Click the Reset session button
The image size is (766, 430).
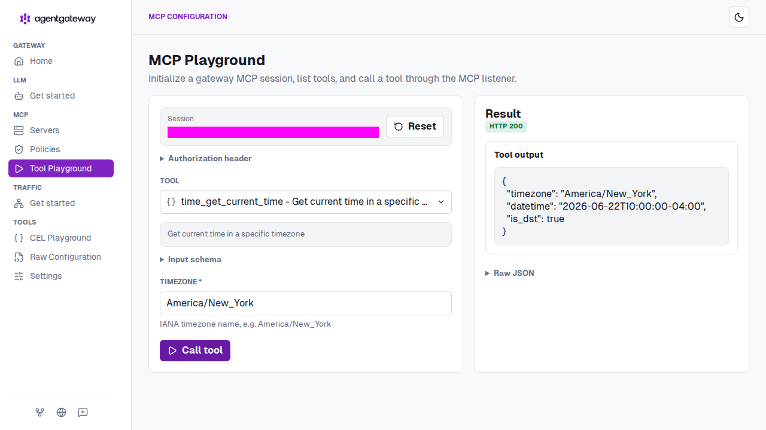point(415,127)
